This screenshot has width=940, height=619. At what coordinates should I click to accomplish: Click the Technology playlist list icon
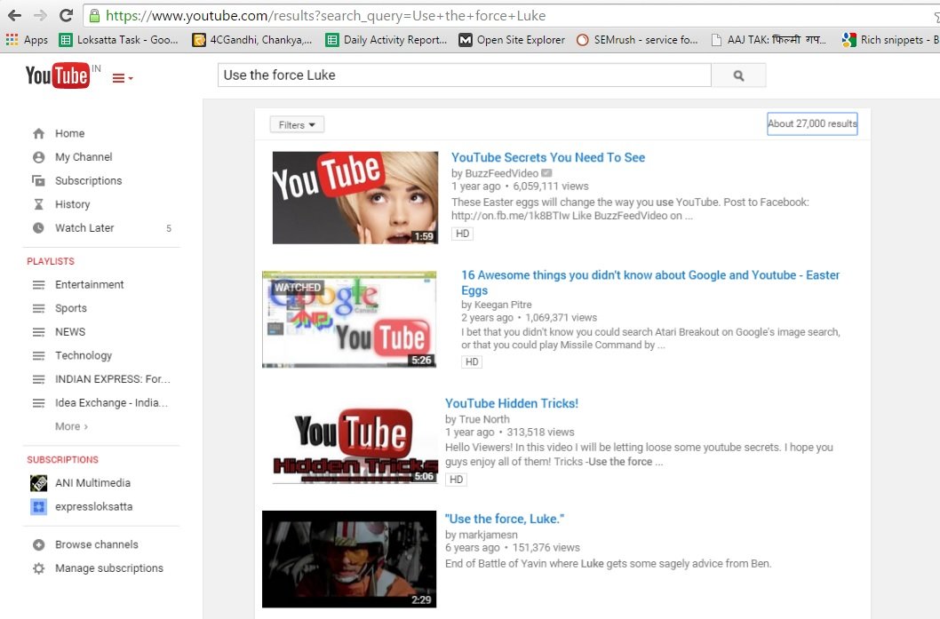point(39,356)
